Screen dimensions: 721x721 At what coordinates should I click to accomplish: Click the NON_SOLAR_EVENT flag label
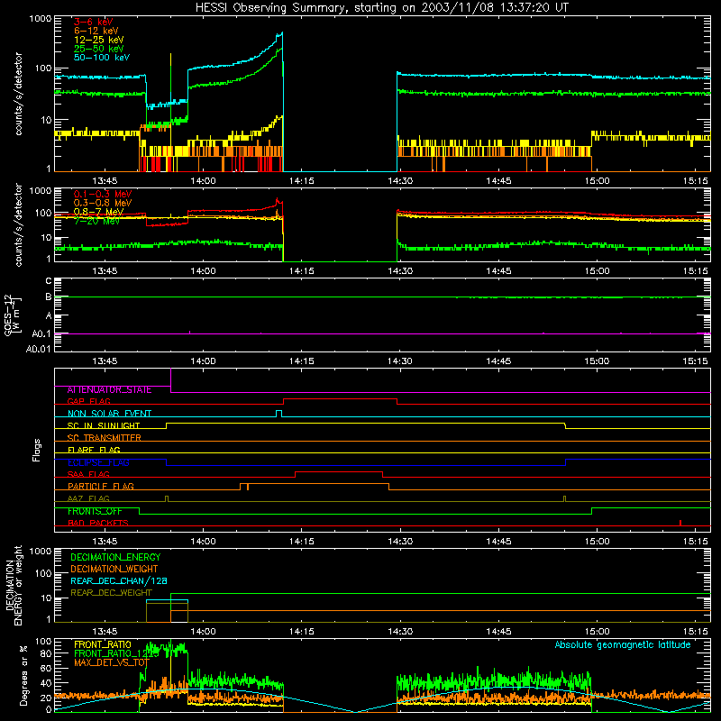pyautogui.click(x=109, y=414)
